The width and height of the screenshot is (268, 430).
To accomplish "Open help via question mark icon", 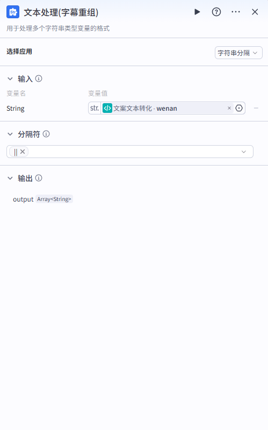I will tap(216, 12).
